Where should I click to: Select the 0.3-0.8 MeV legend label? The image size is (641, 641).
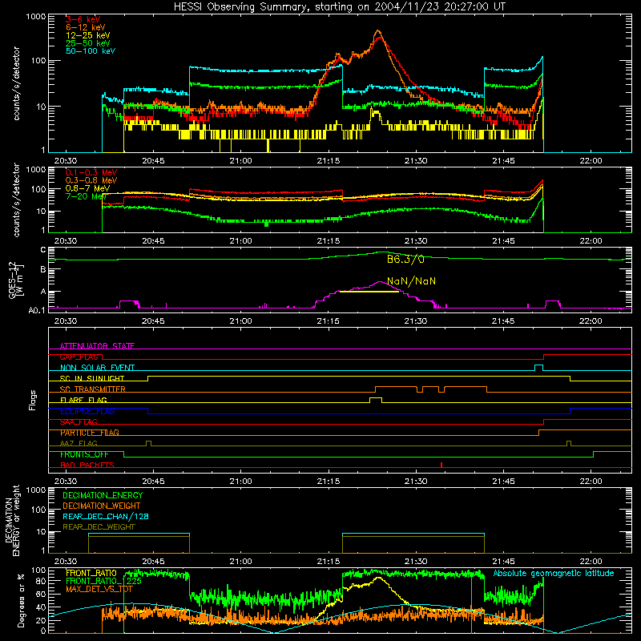pyautogui.click(x=91, y=180)
